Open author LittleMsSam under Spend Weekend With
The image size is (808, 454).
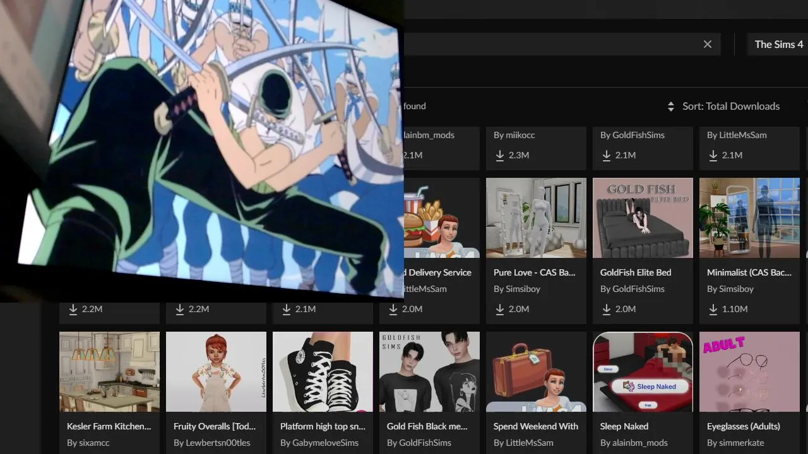pyautogui.click(x=523, y=443)
